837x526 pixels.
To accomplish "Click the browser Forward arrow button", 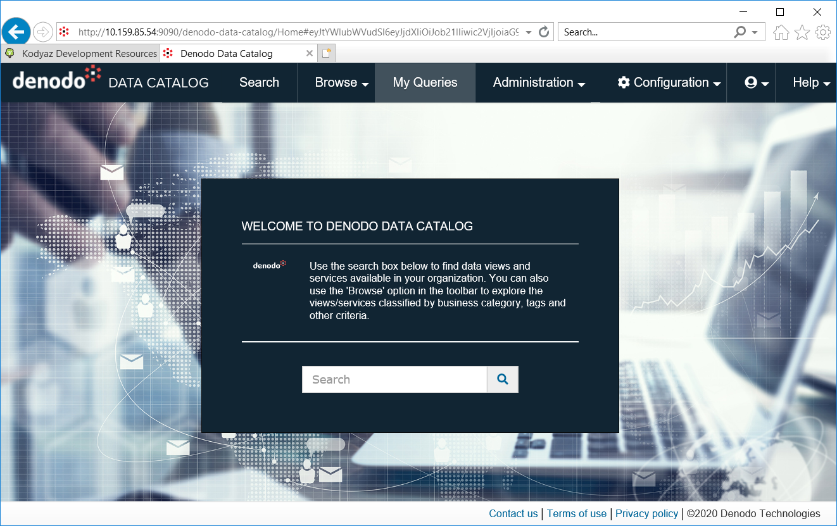I will (43, 32).
